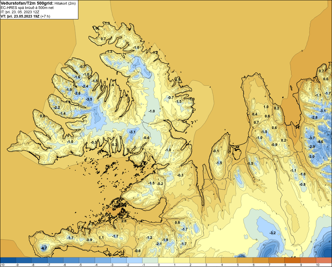Click the 0.9 temperature label
Image resolution: width=332 pixels, height=267 pixels.
tap(178, 80)
